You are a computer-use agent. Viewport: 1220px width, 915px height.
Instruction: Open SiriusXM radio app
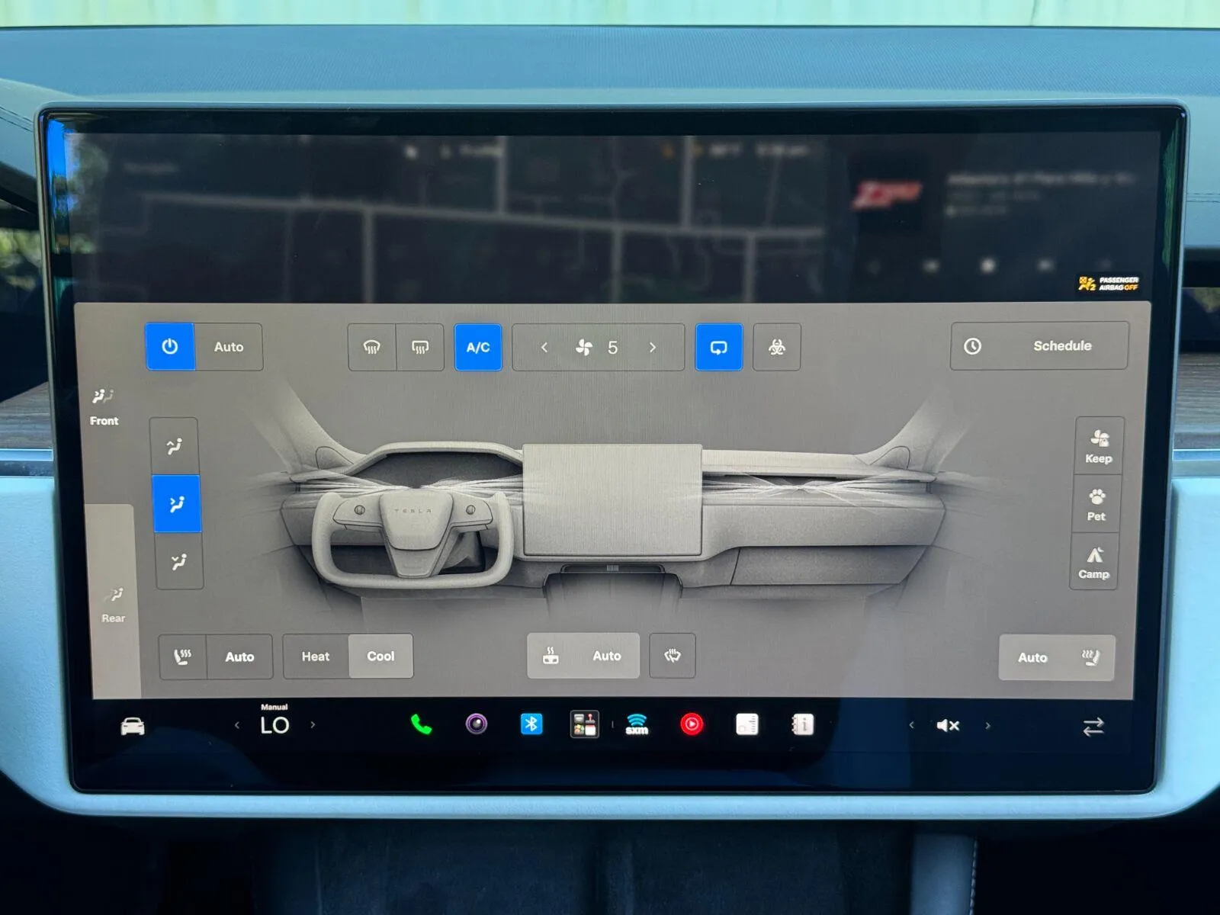(x=637, y=724)
